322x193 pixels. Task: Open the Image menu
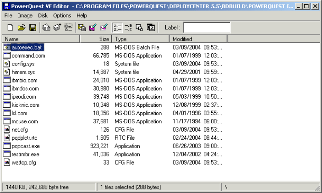(x=25, y=16)
